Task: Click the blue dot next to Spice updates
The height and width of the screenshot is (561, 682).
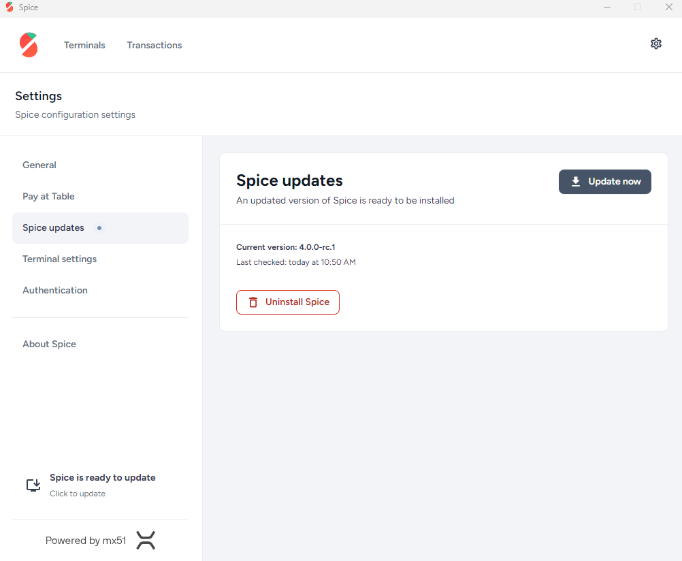Action: [x=99, y=227]
